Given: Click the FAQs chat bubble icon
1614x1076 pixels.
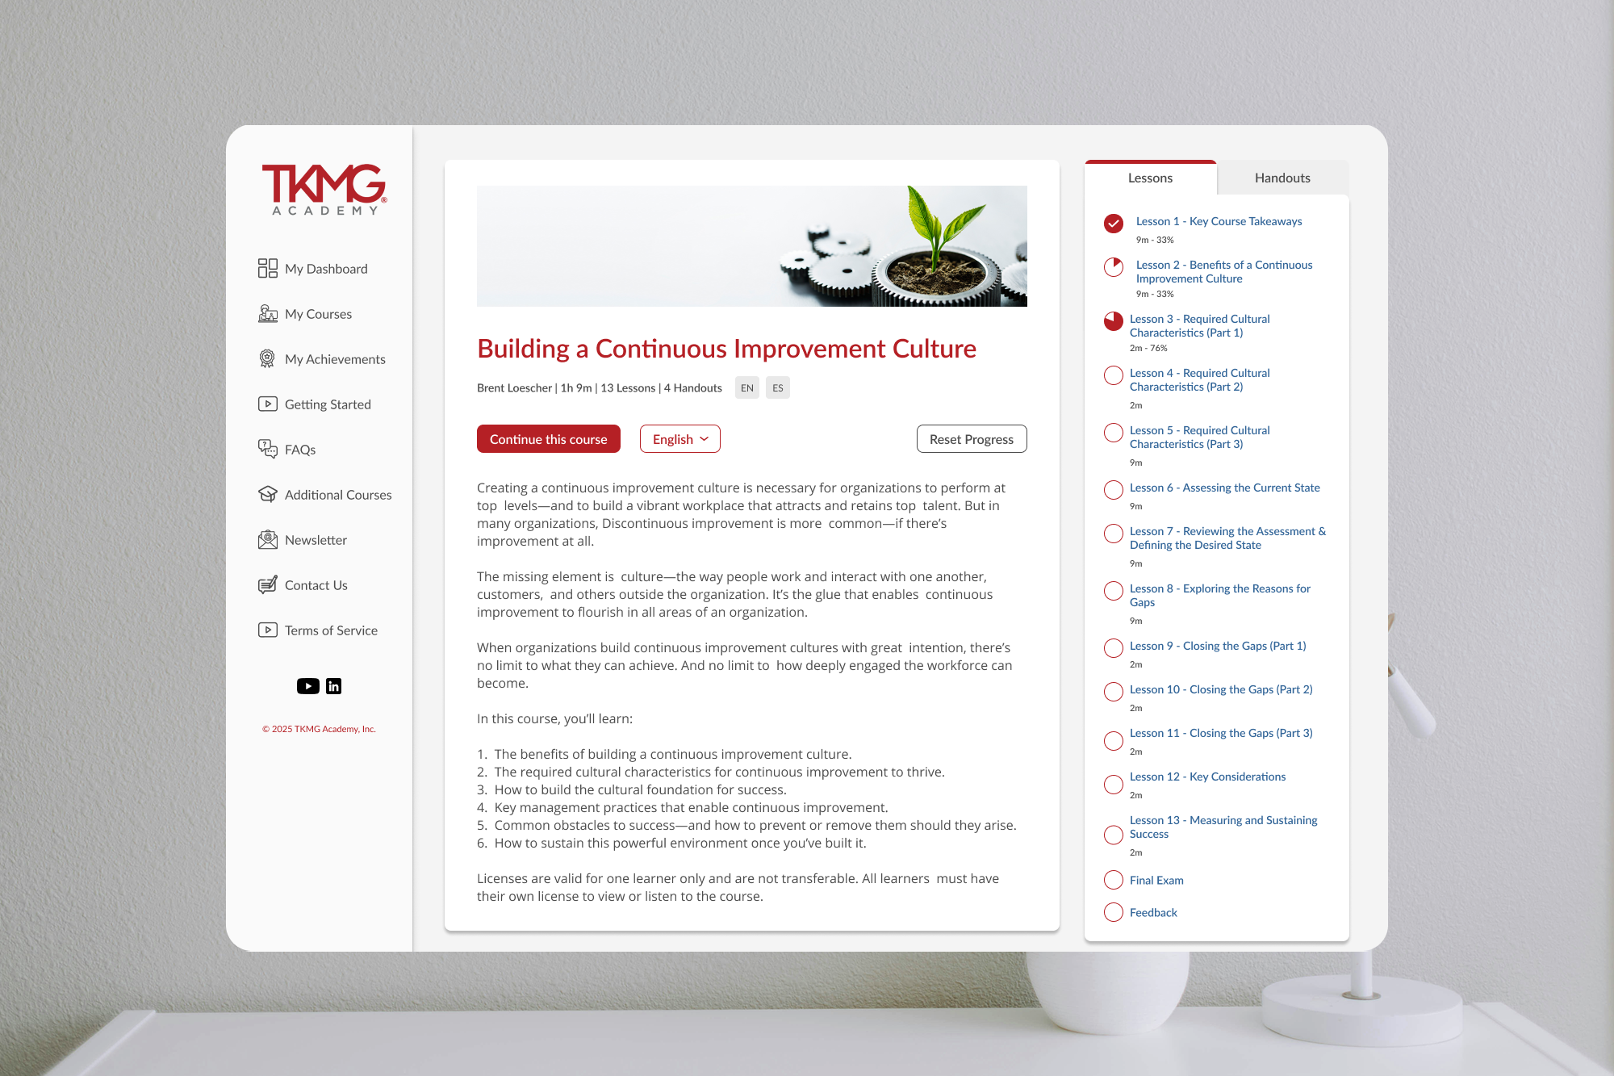Looking at the screenshot, I should (x=267, y=449).
